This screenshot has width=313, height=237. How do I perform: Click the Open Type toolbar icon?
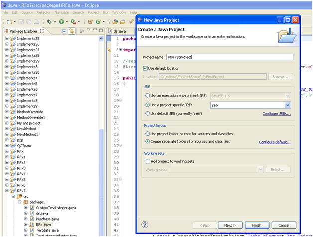click(x=115, y=22)
